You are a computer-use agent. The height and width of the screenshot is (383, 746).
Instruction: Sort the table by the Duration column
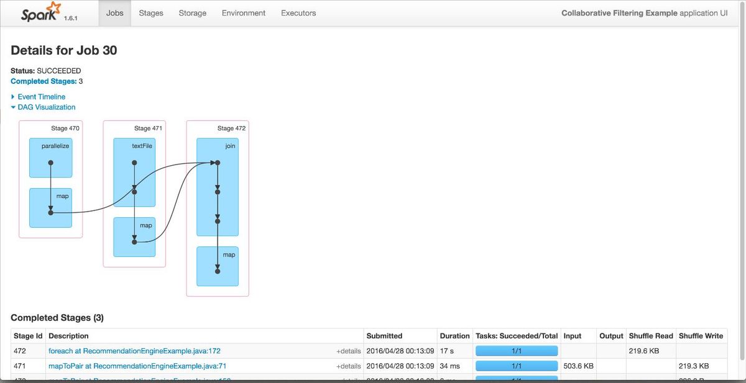click(x=455, y=336)
